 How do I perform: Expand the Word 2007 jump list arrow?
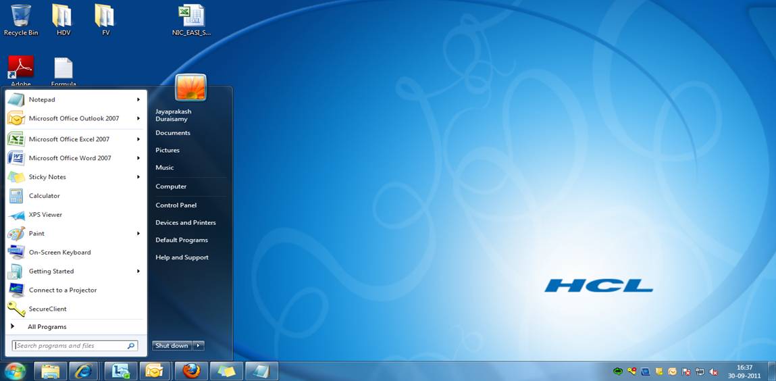point(138,158)
